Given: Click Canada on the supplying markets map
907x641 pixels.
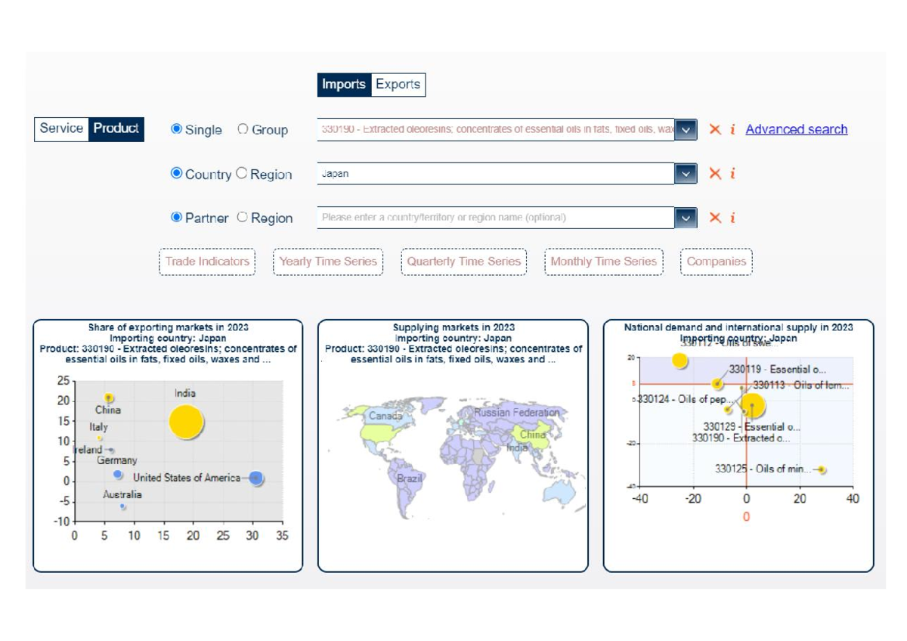Looking at the screenshot, I should tap(385, 416).
